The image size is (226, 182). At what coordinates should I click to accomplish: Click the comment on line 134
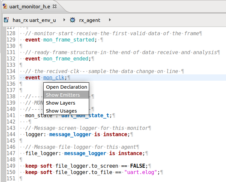(102, 71)
